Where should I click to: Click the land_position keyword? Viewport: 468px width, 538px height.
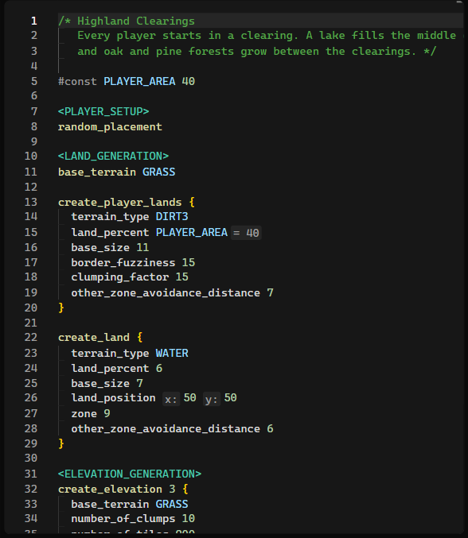pos(113,397)
